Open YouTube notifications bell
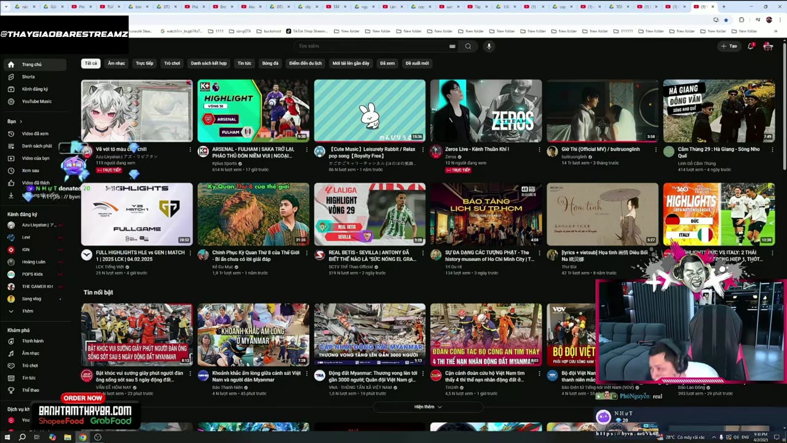Viewport: 787px width, 443px height. pyautogui.click(x=751, y=46)
